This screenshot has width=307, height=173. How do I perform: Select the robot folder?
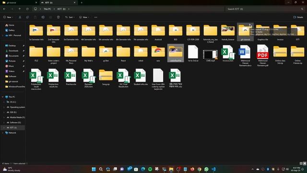141,54
